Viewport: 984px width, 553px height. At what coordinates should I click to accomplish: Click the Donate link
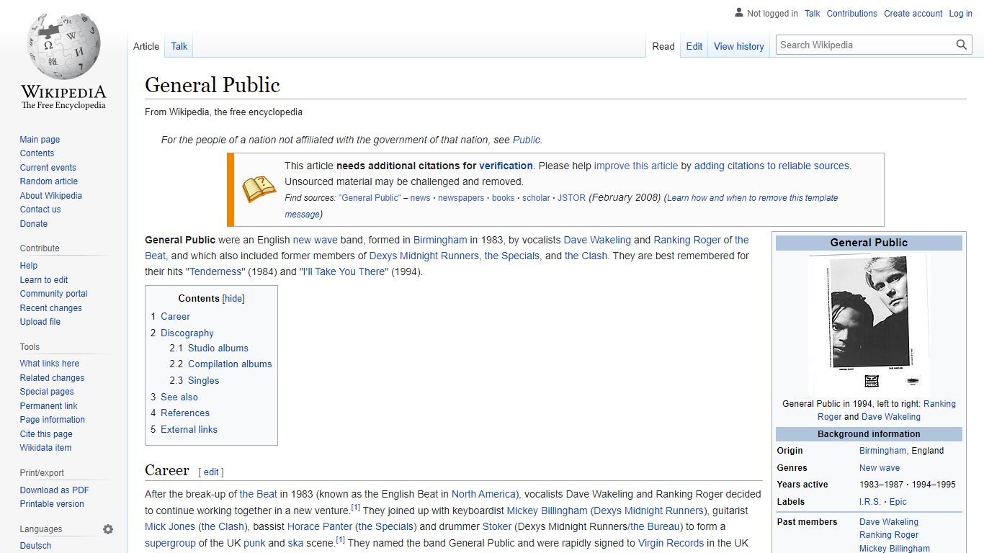click(33, 224)
